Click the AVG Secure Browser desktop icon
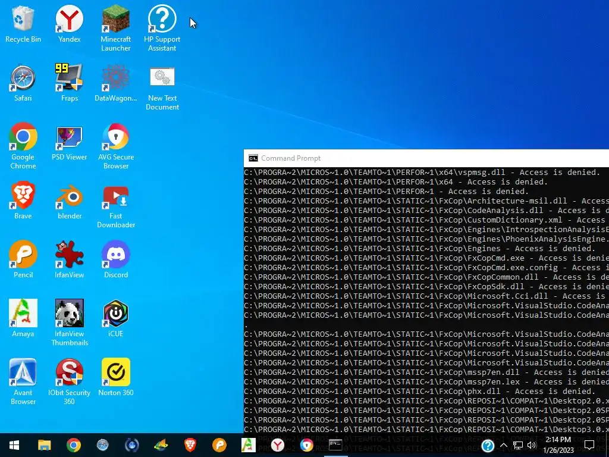 pyautogui.click(x=116, y=146)
